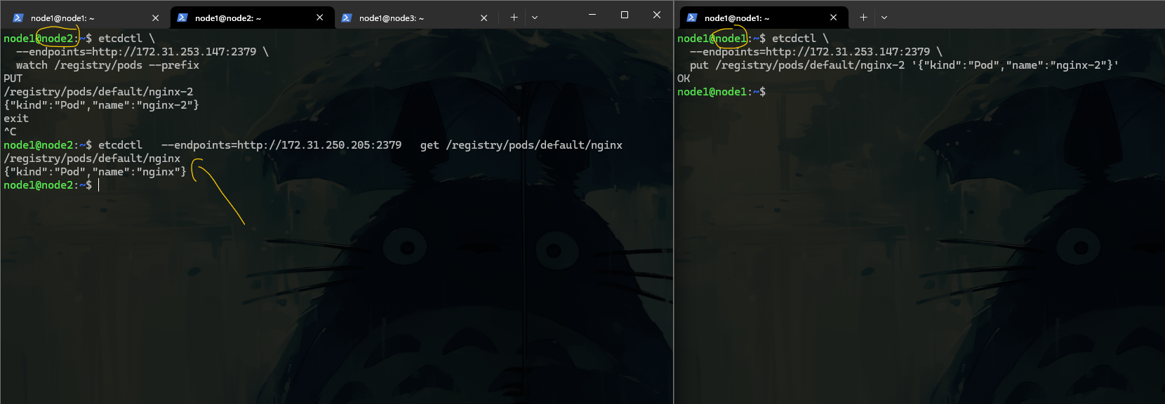This screenshot has width=1165, height=404.
Task: Close the node1@node3 tab
Action: pos(484,18)
